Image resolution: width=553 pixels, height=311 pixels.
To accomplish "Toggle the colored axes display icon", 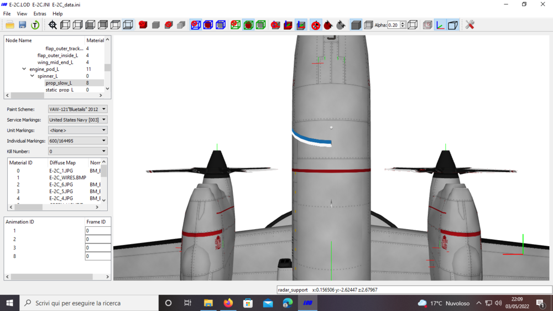I will (x=440, y=25).
